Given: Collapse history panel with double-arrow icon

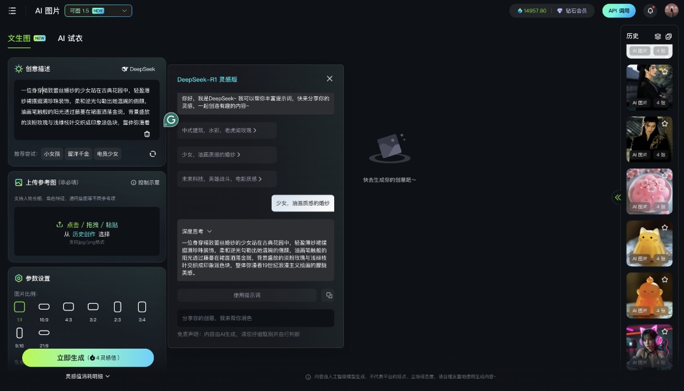Looking at the screenshot, I should [618, 198].
